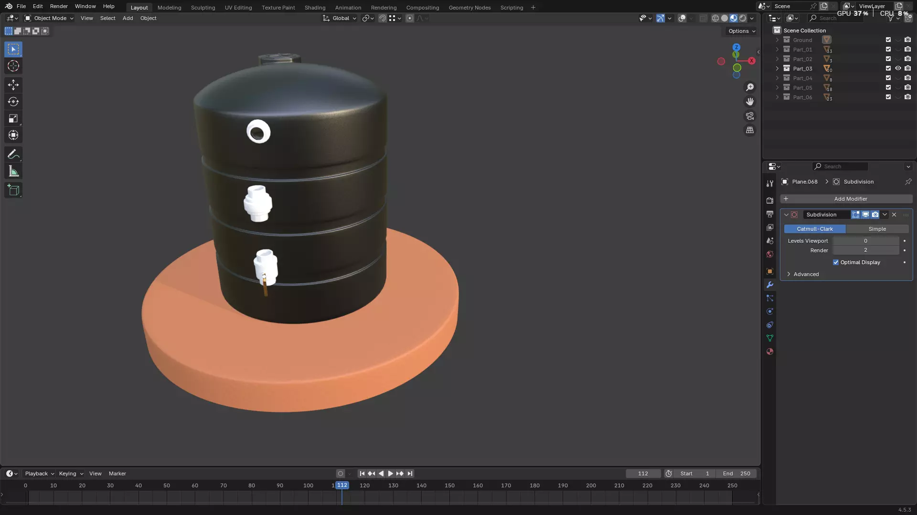Image resolution: width=917 pixels, height=515 pixels.
Task: Show Part_03 collection in viewport
Action: [x=898, y=68]
